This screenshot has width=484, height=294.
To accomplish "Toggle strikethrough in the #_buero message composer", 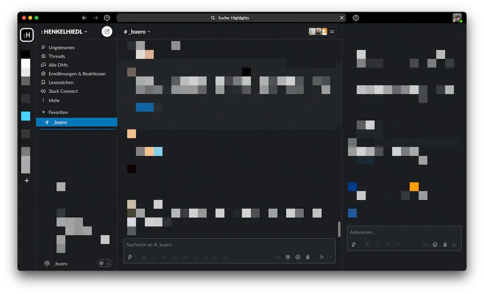I will (164, 257).
